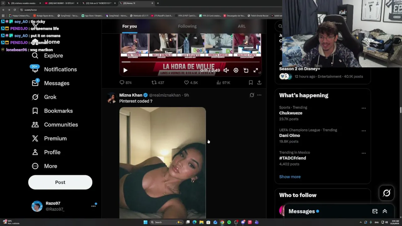
Task: Open Notifications bell with 20+ badge
Action: point(35,69)
